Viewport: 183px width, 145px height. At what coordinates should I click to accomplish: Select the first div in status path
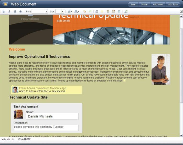pos(9,139)
